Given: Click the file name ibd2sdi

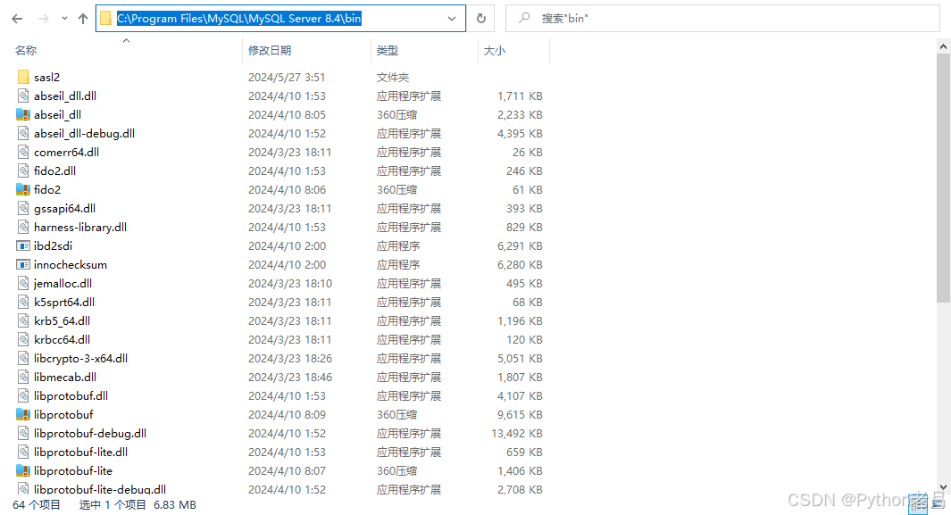Looking at the screenshot, I should point(53,246).
